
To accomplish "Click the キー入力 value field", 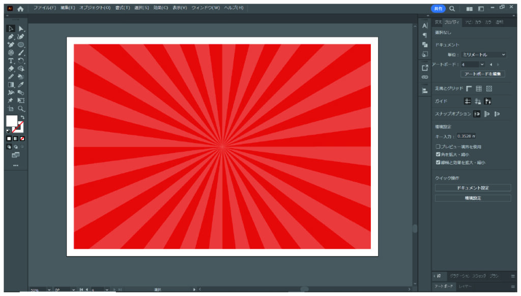I will click(466, 136).
